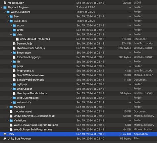Select the UnityEditor.WebGL.Extensions.dll name
The image size is (157, 143).
[34, 116]
